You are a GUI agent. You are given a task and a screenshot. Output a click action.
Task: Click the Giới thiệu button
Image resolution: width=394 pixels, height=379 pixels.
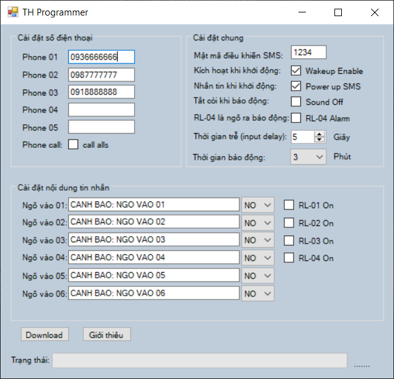(107, 335)
